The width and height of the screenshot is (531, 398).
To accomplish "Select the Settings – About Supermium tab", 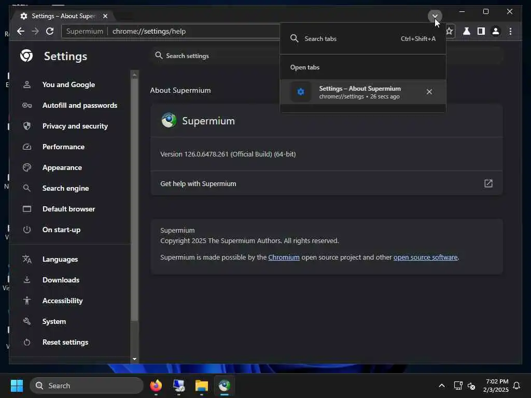I will pyautogui.click(x=63, y=16).
